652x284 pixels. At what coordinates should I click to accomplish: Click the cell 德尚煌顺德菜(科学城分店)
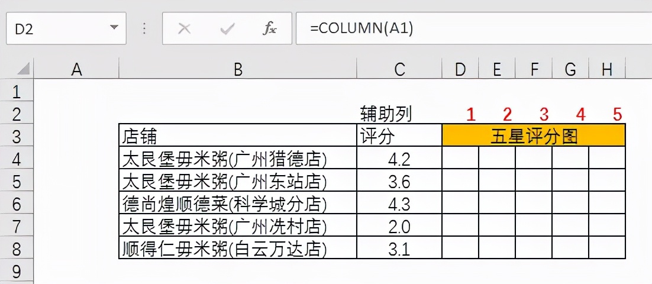coord(238,202)
